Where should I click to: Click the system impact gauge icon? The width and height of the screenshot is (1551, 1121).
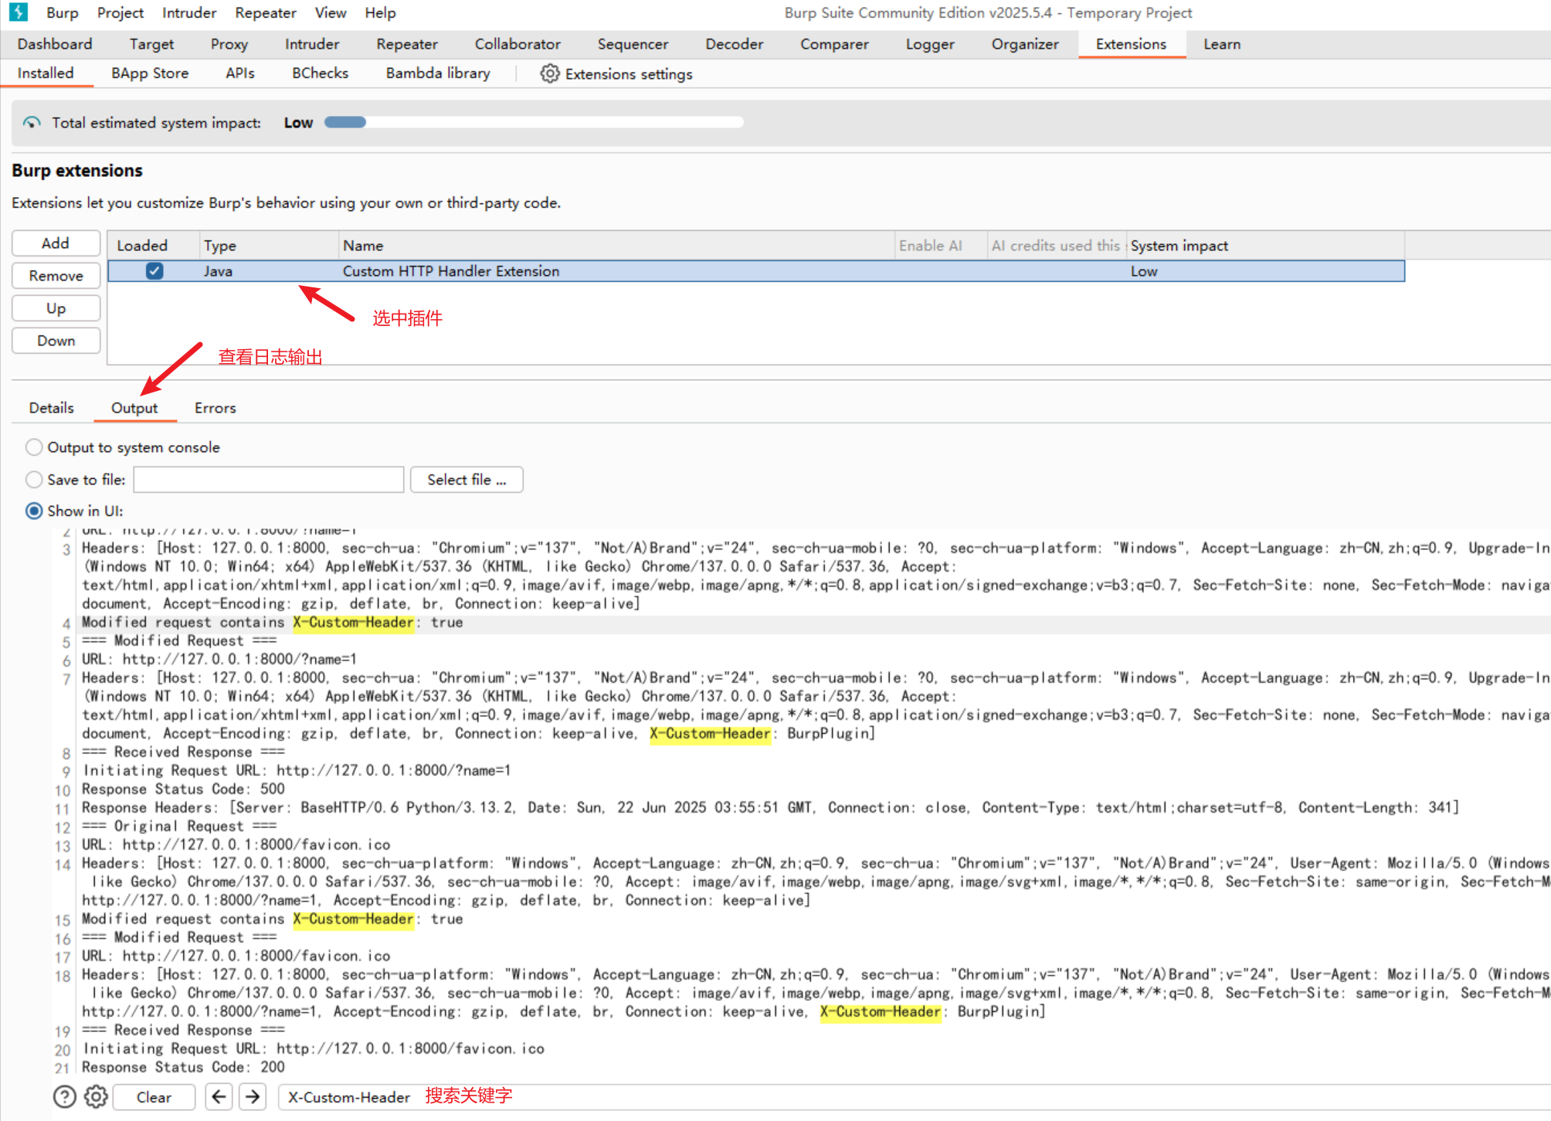coord(32,122)
